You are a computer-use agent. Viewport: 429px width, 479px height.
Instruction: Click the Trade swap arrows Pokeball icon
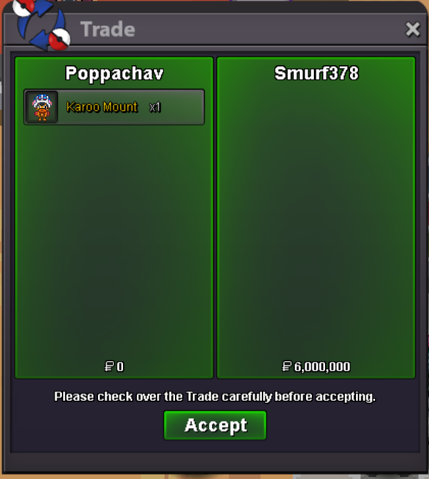point(41,24)
